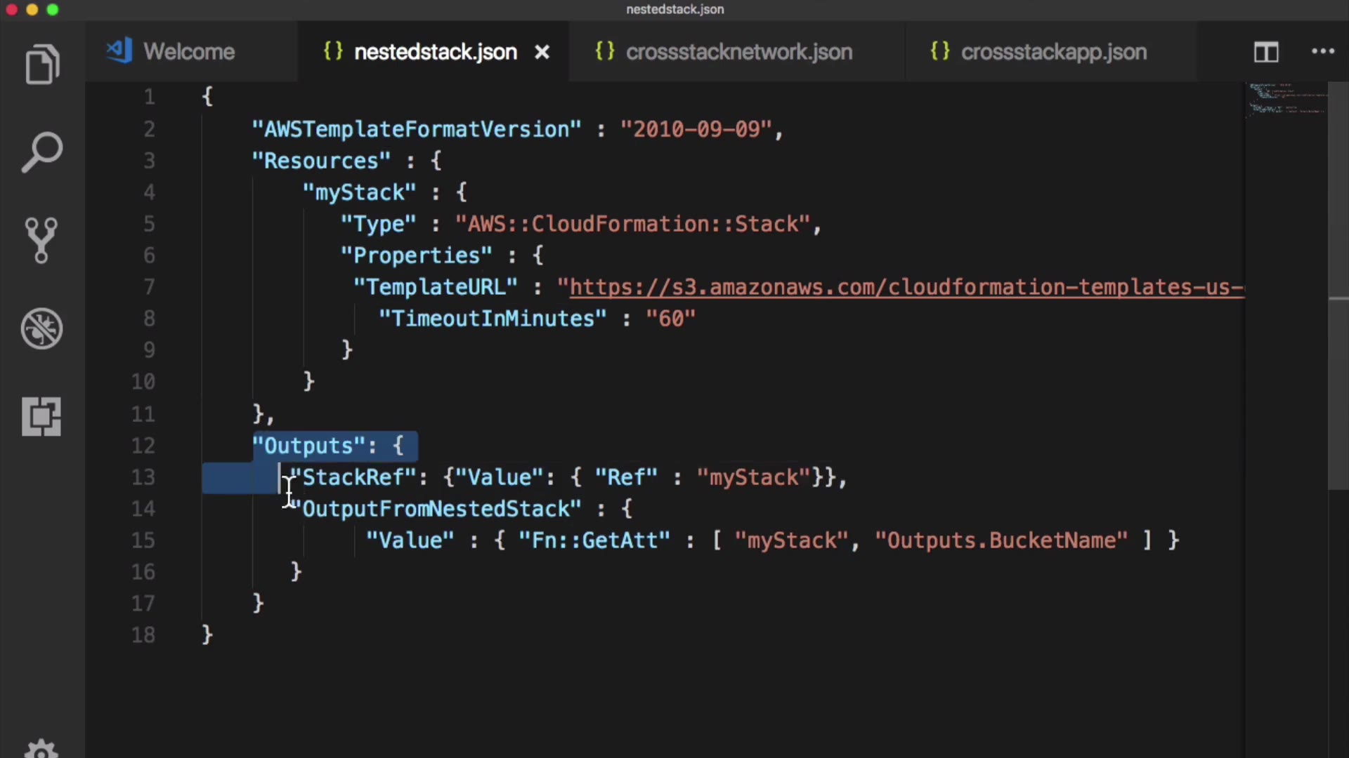Click the code minimap preview
This screenshot has height=758, width=1349.
tap(1287, 100)
